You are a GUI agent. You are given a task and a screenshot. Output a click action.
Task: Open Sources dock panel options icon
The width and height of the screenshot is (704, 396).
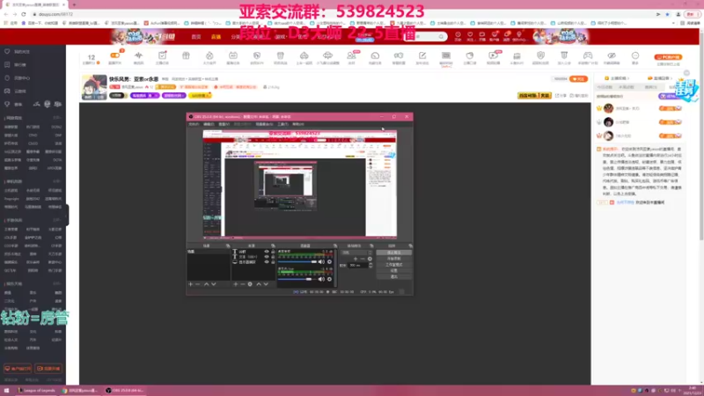(x=273, y=246)
